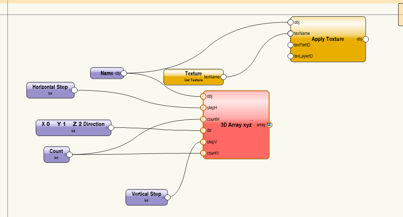Screen dimensions: 403x217
Task: Click the stepV input port
Action: tap(203, 142)
